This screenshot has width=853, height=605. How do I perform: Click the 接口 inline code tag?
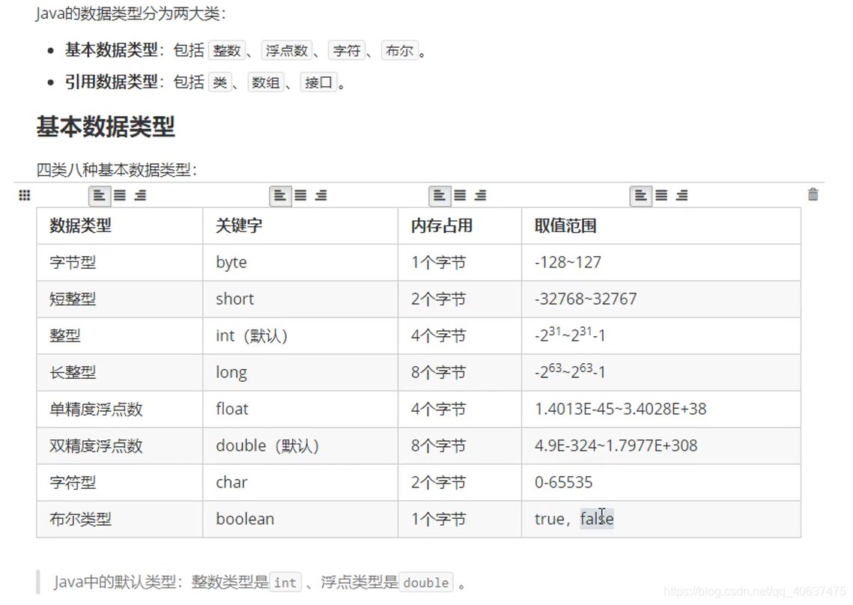pyautogui.click(x=319, y=82)
